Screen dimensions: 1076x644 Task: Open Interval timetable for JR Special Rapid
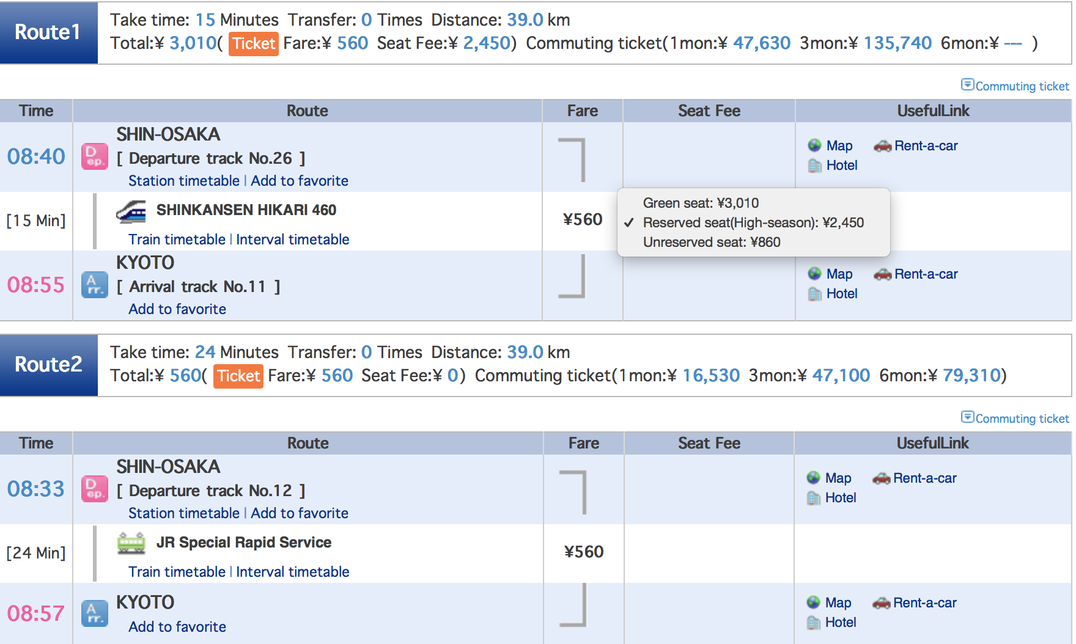click(x=292, y=572)
